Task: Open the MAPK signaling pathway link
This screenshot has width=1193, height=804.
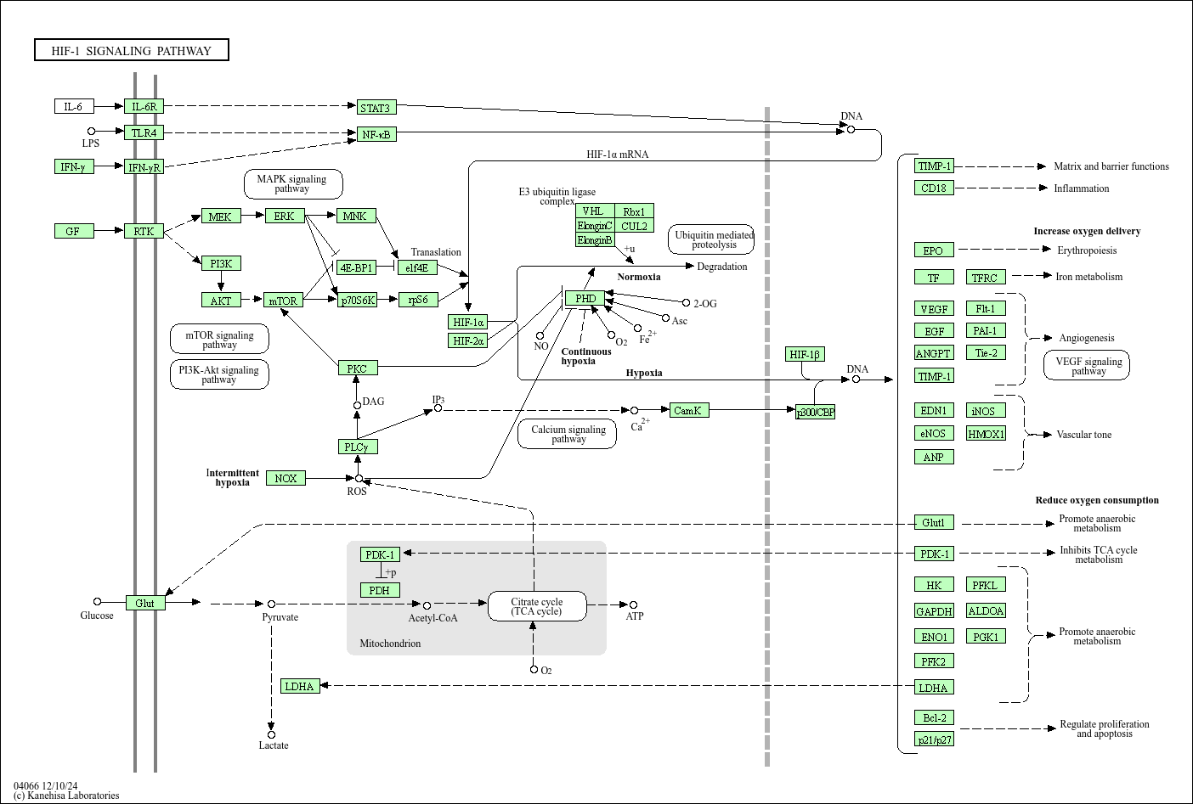Action: point(292,183)
